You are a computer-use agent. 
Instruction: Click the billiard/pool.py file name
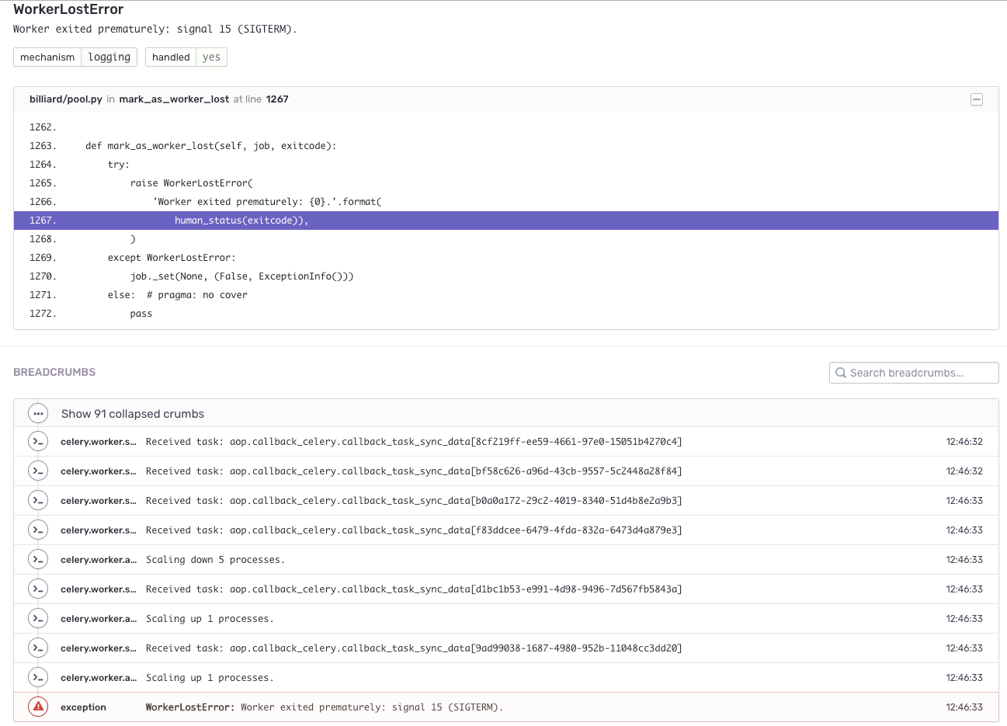[66, 99]
